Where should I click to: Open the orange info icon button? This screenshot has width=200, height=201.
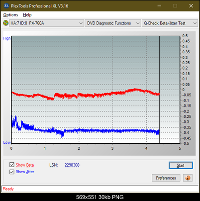(x=188, y=178)
